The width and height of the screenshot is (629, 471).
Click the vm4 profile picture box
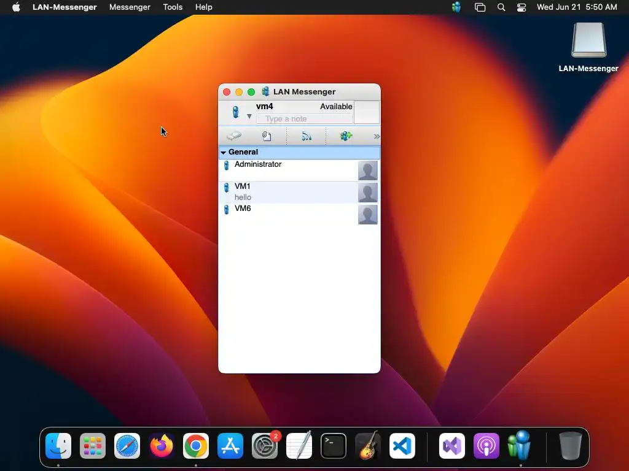coord(367,112)
